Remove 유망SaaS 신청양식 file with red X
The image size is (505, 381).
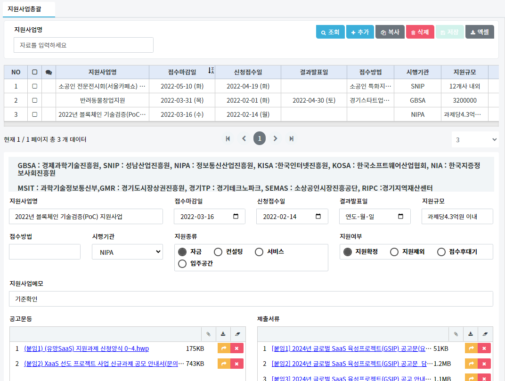tap(236, 348)
